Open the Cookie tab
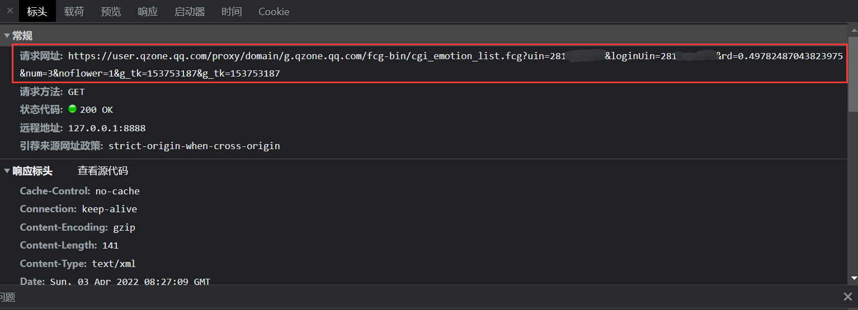This screenshot has height=310, width=858. (274, 12)
